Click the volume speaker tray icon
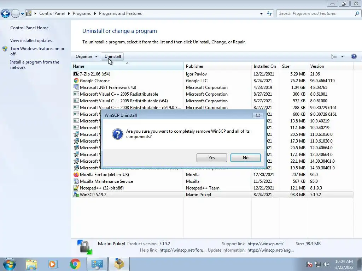This screenshot has width=362, height=271. coord(326,264)
